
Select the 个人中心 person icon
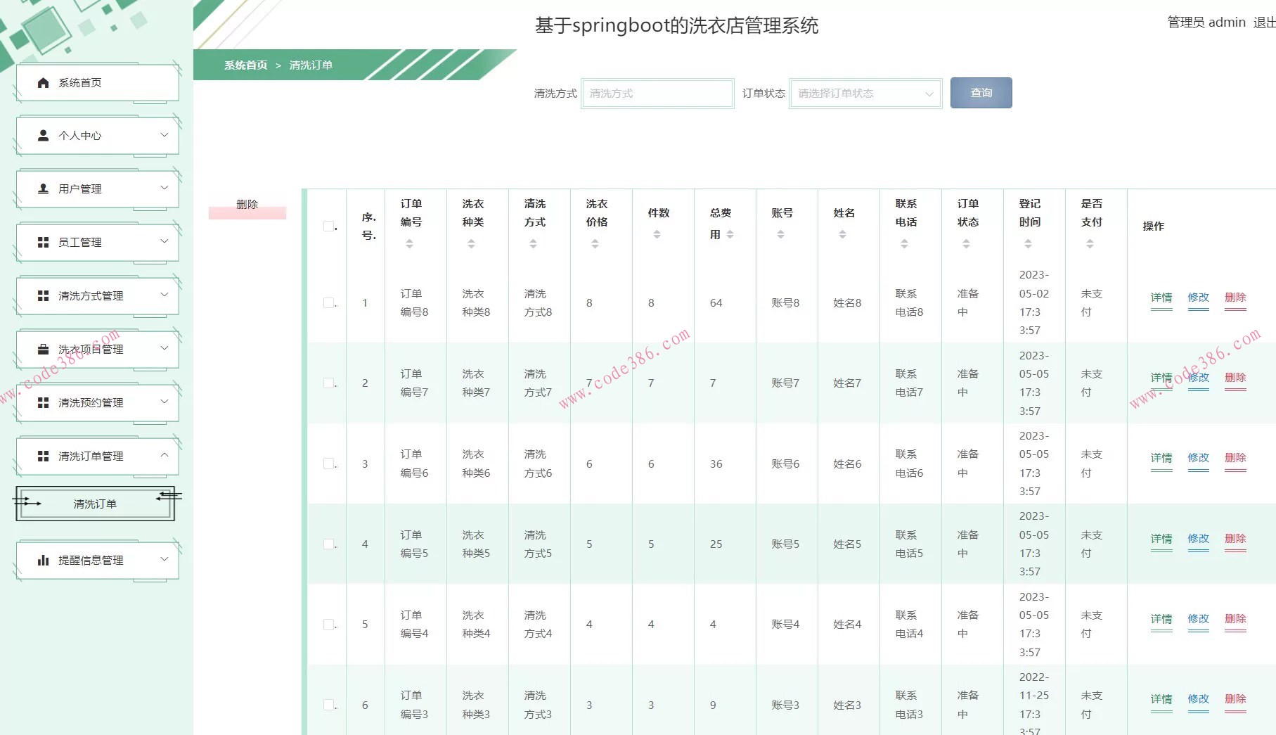(42, 135)
